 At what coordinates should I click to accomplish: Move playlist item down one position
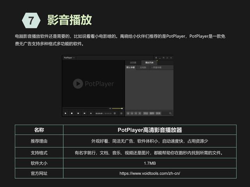click(136, 113)
